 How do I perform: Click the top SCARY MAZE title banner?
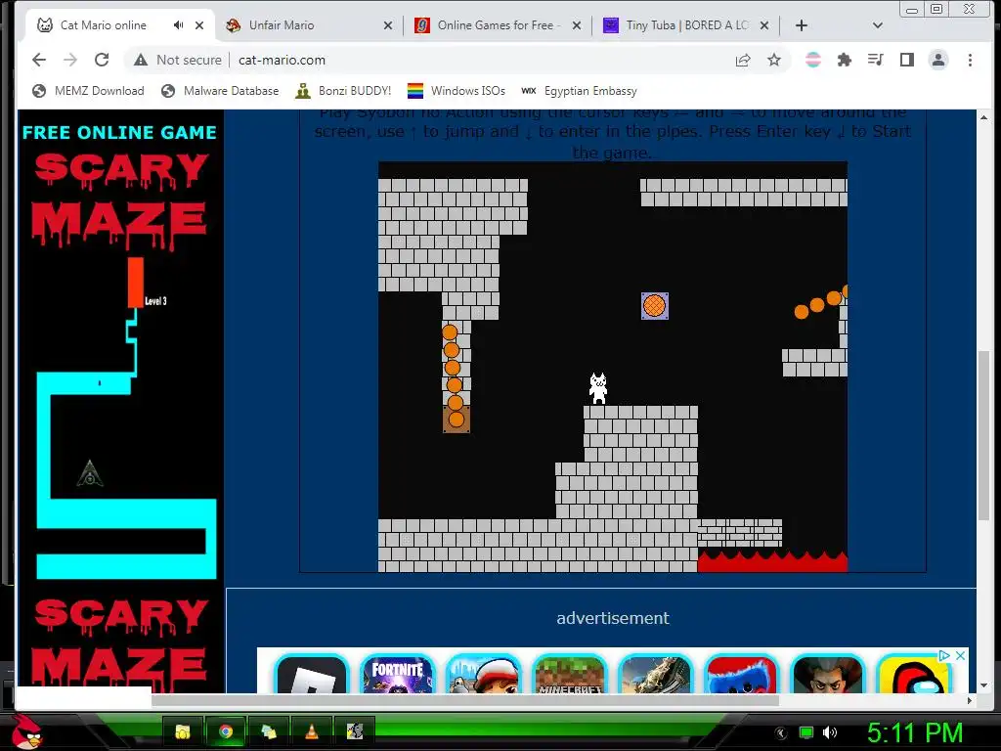tap(120, 199)
